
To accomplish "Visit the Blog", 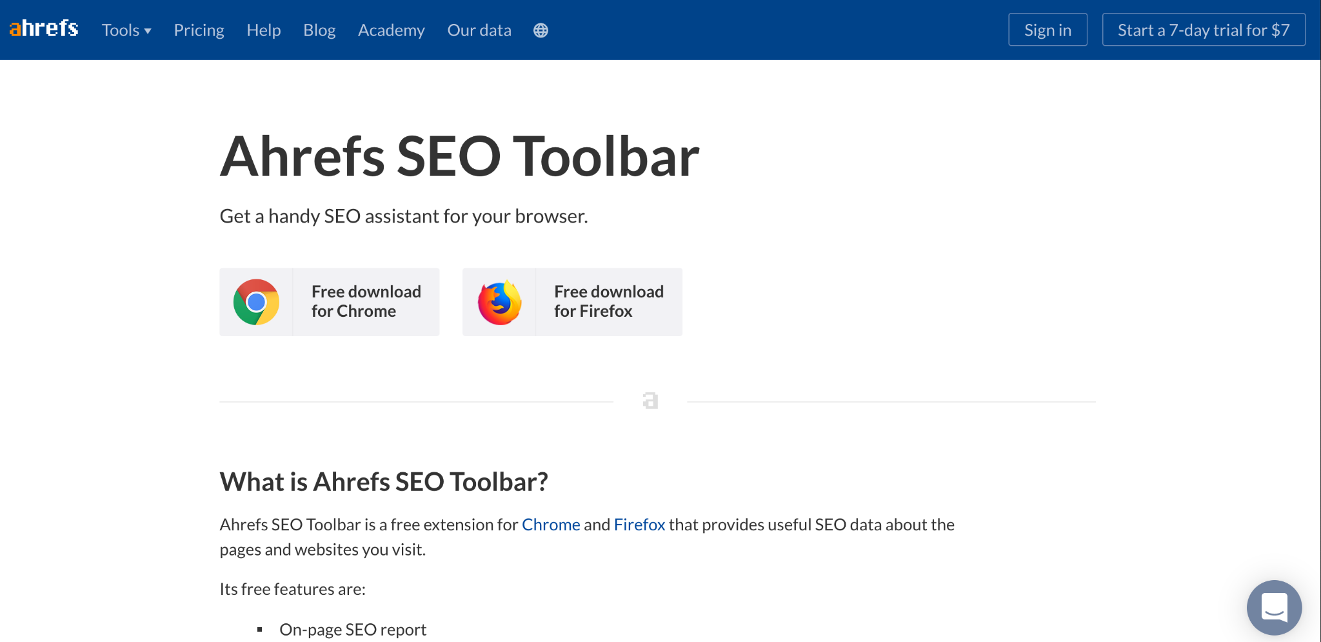I will coord(319,30).
